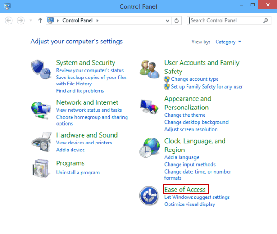
Task: Open the recent locations dropdown arrow
Action: 31,21
